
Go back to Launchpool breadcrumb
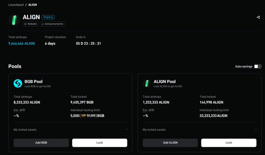[16, 5]
